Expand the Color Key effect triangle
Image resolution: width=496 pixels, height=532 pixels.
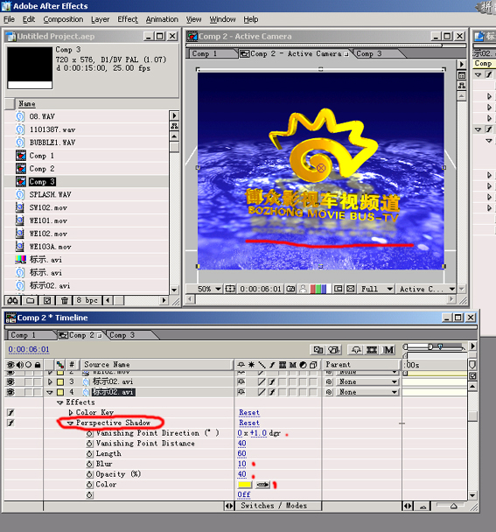(71, 413)
